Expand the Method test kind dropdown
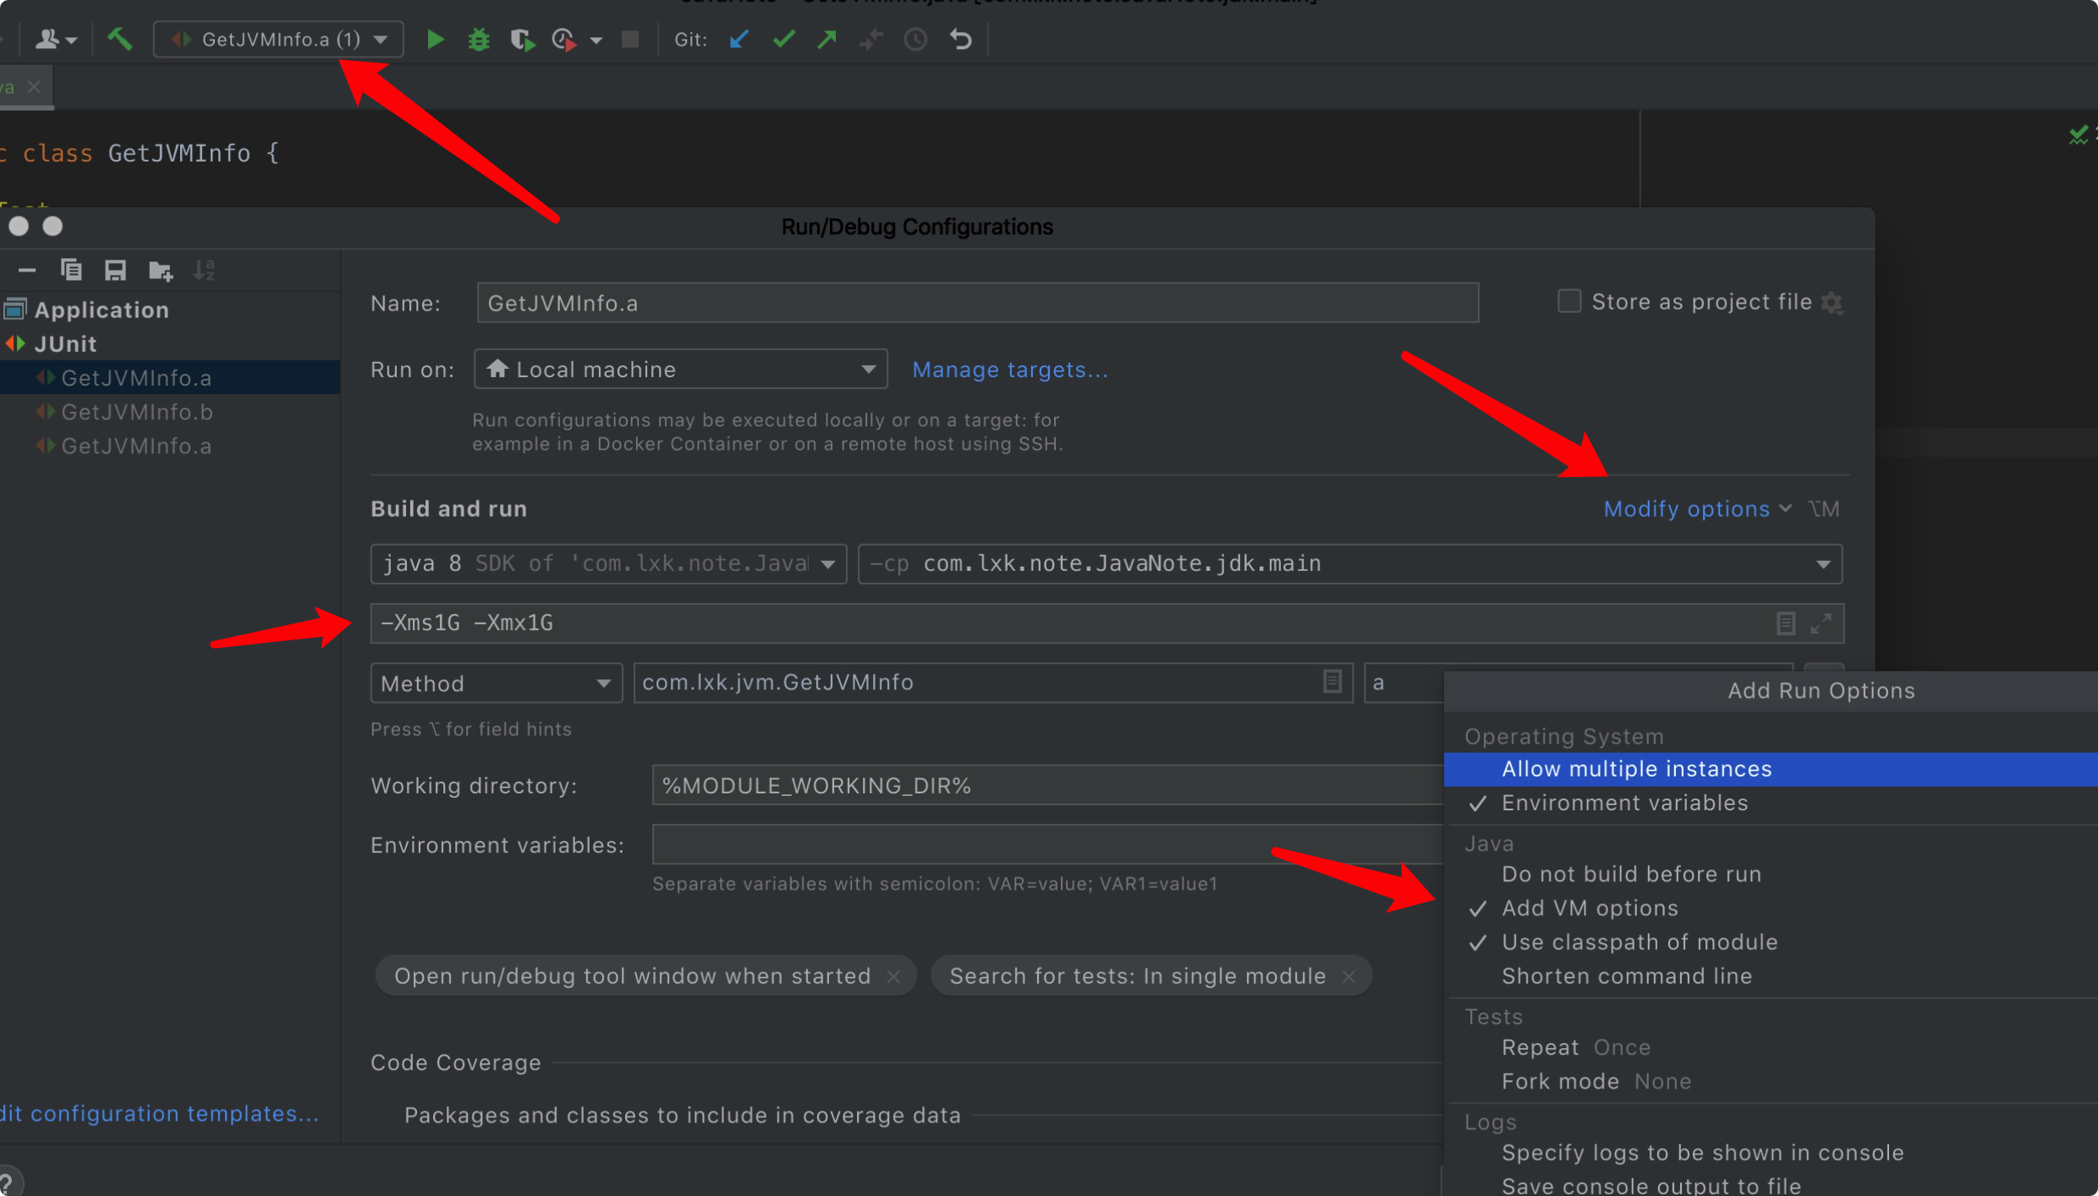The height and width of the screenshot is (1196, 2098). (496, 683)
